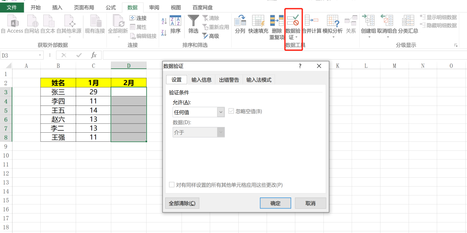Select the 设置 dialog tab
The width and height of the screenshot is (467, 233).
(x=176, y=80)
